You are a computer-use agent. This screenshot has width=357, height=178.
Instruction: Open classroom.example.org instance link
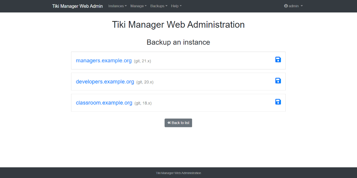[x=104, y=103]
